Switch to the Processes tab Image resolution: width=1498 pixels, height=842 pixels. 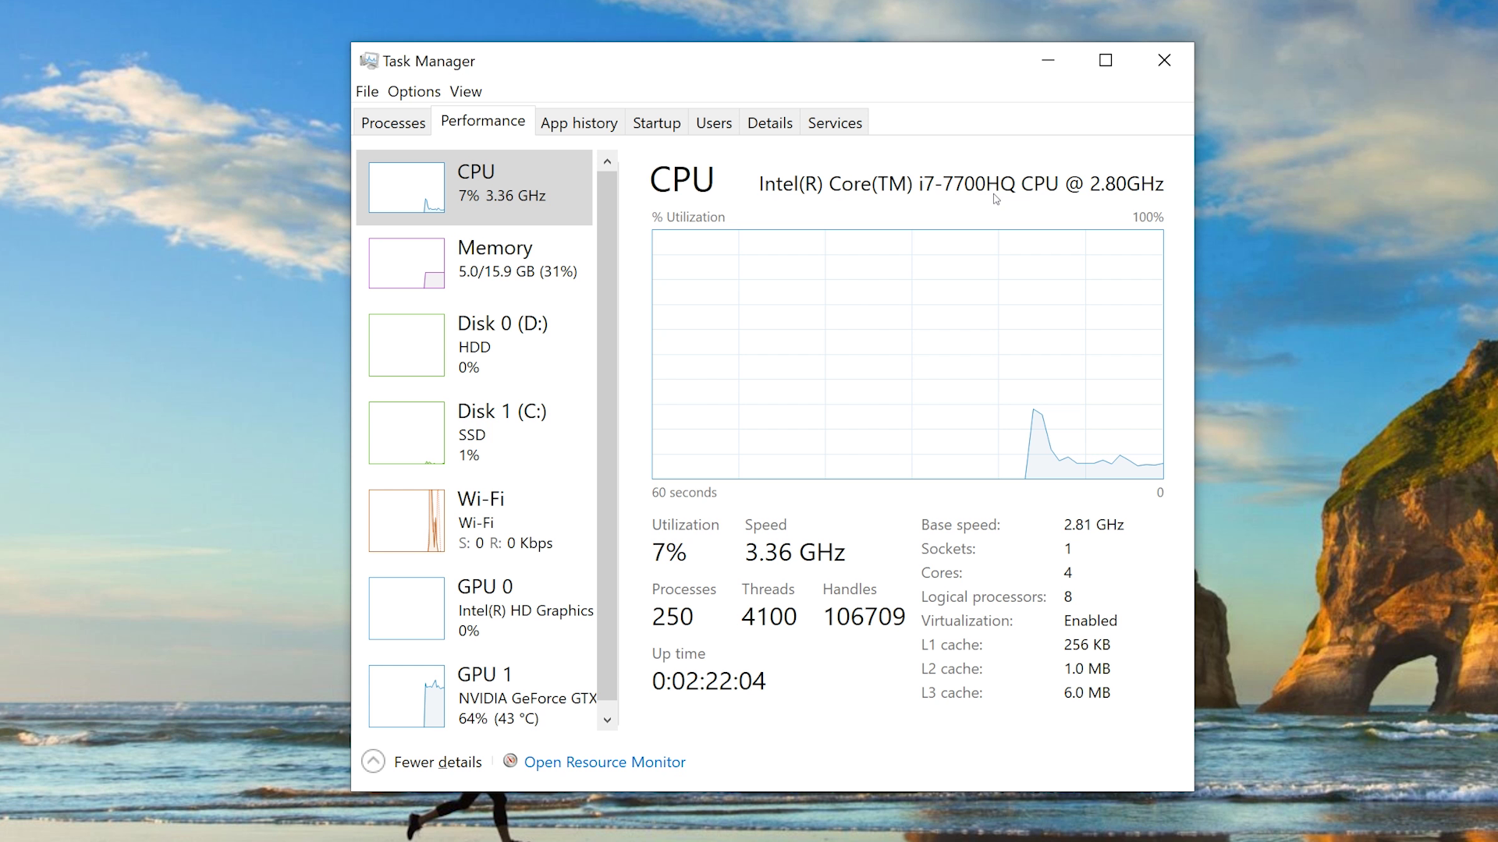pos(393,123)
